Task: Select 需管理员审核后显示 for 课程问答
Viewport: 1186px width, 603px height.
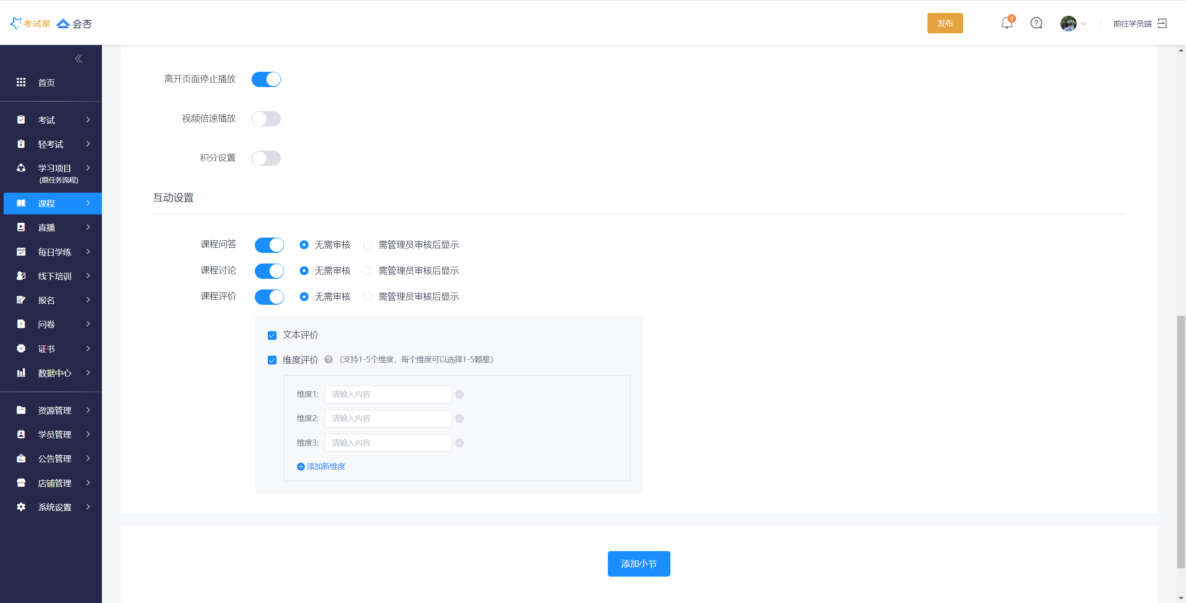Action: click(368, 245)
